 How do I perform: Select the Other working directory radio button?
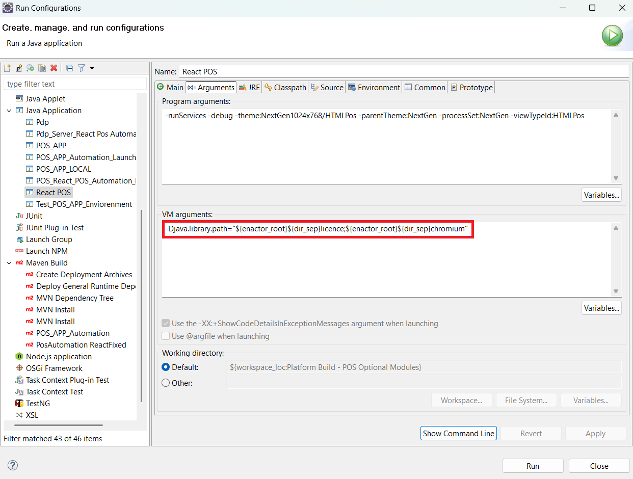(166, 383)
